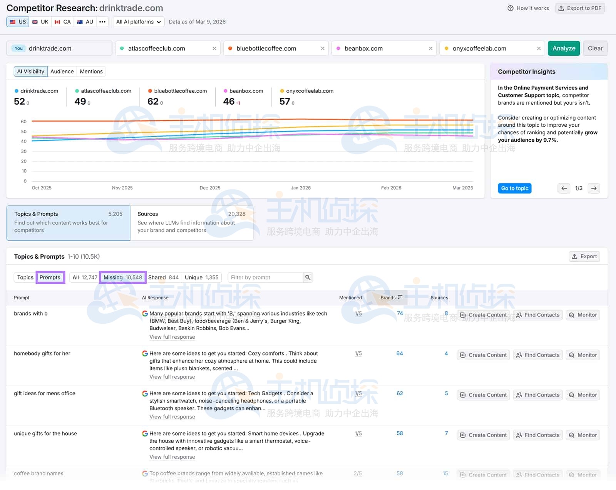Toggle bluebottlecoffee.com orange legend dot

[x=150, y=91]
